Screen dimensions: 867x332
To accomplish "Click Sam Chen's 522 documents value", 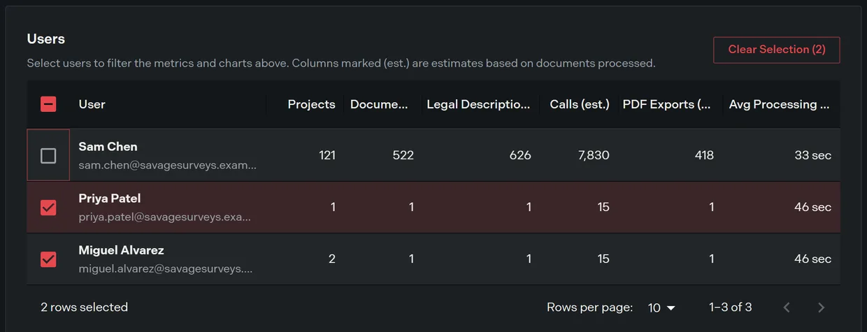I will [403, 155].
